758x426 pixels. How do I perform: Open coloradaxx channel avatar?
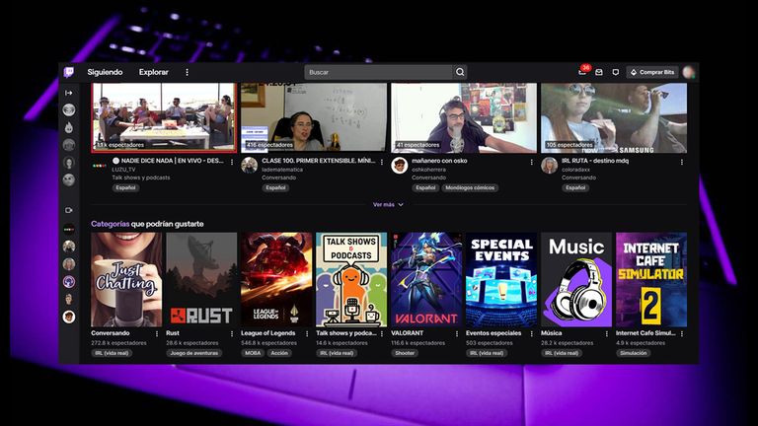click(x=549, y=166)
